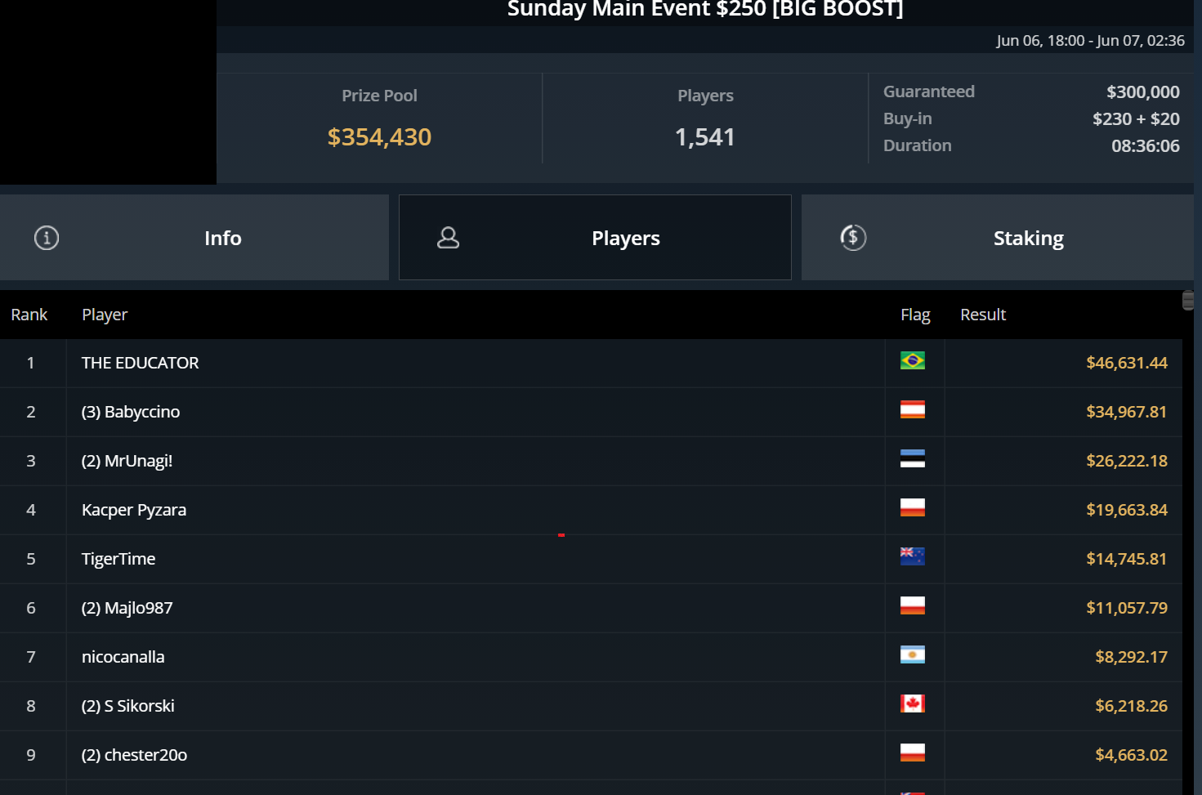The height and width of the screenshot is (795, 1202).
Task: Click the Staking dollar coin icon
Action: (853, 238)
